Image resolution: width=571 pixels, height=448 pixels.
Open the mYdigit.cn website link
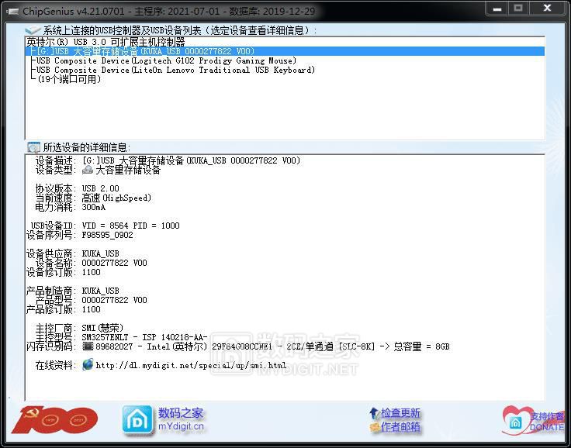pyautogui.click(x=181, y=426)
